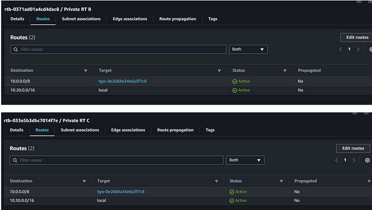Click Active status icon for 10.30.0.0/16
The image size is (372, 210).
(232, 201)
